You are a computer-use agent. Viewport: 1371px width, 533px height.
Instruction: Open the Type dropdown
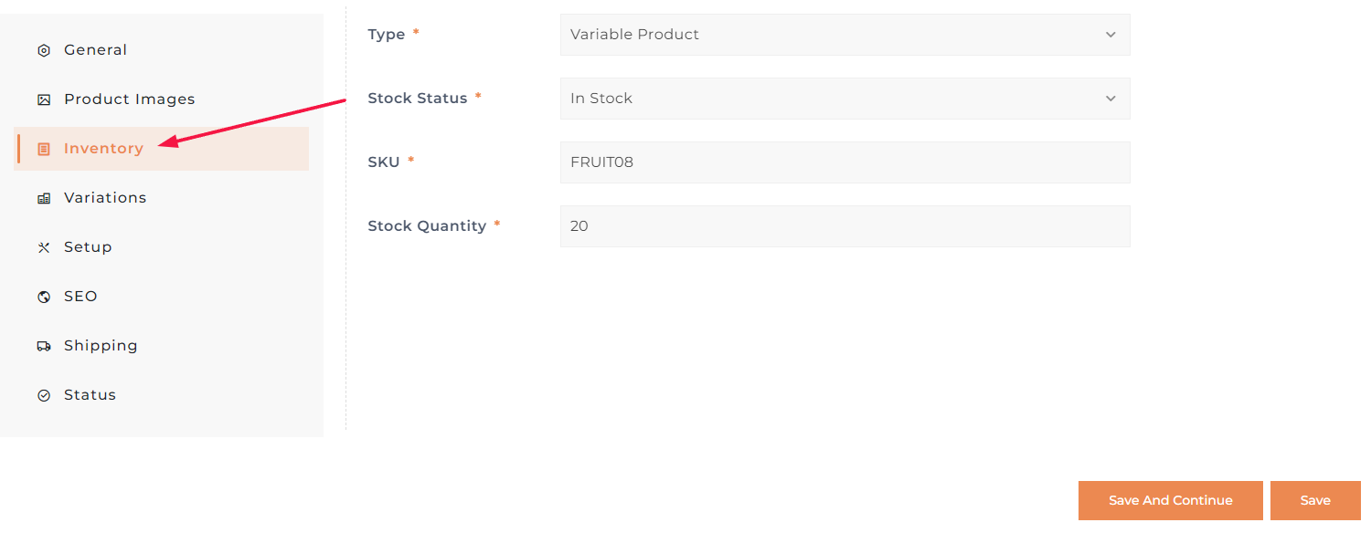click(844, 35)
